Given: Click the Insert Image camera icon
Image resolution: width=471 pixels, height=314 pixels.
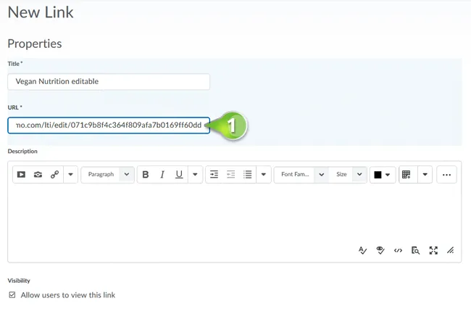Looking at the screenshot, I should click(x=38, y=174).
